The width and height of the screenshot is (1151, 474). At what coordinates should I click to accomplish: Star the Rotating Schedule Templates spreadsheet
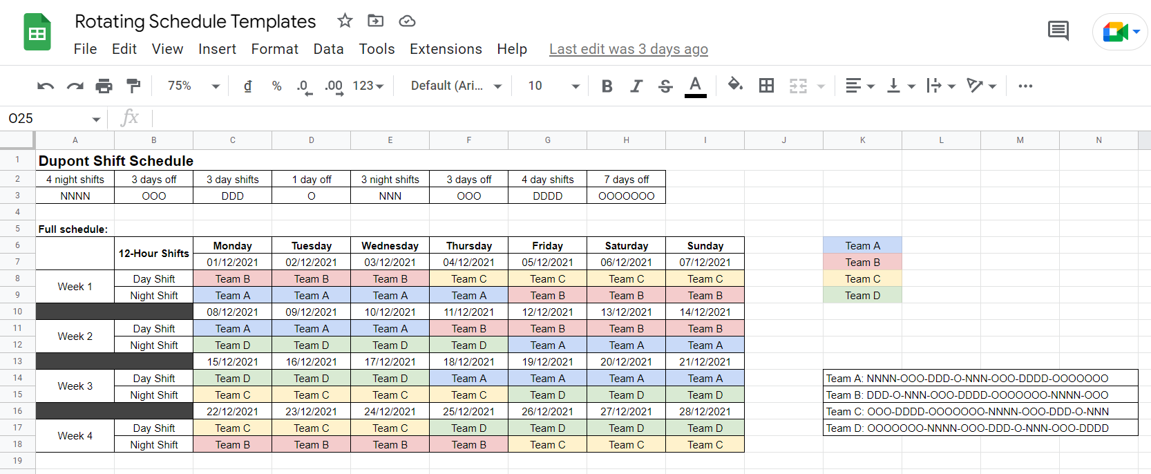coord(344,21)
